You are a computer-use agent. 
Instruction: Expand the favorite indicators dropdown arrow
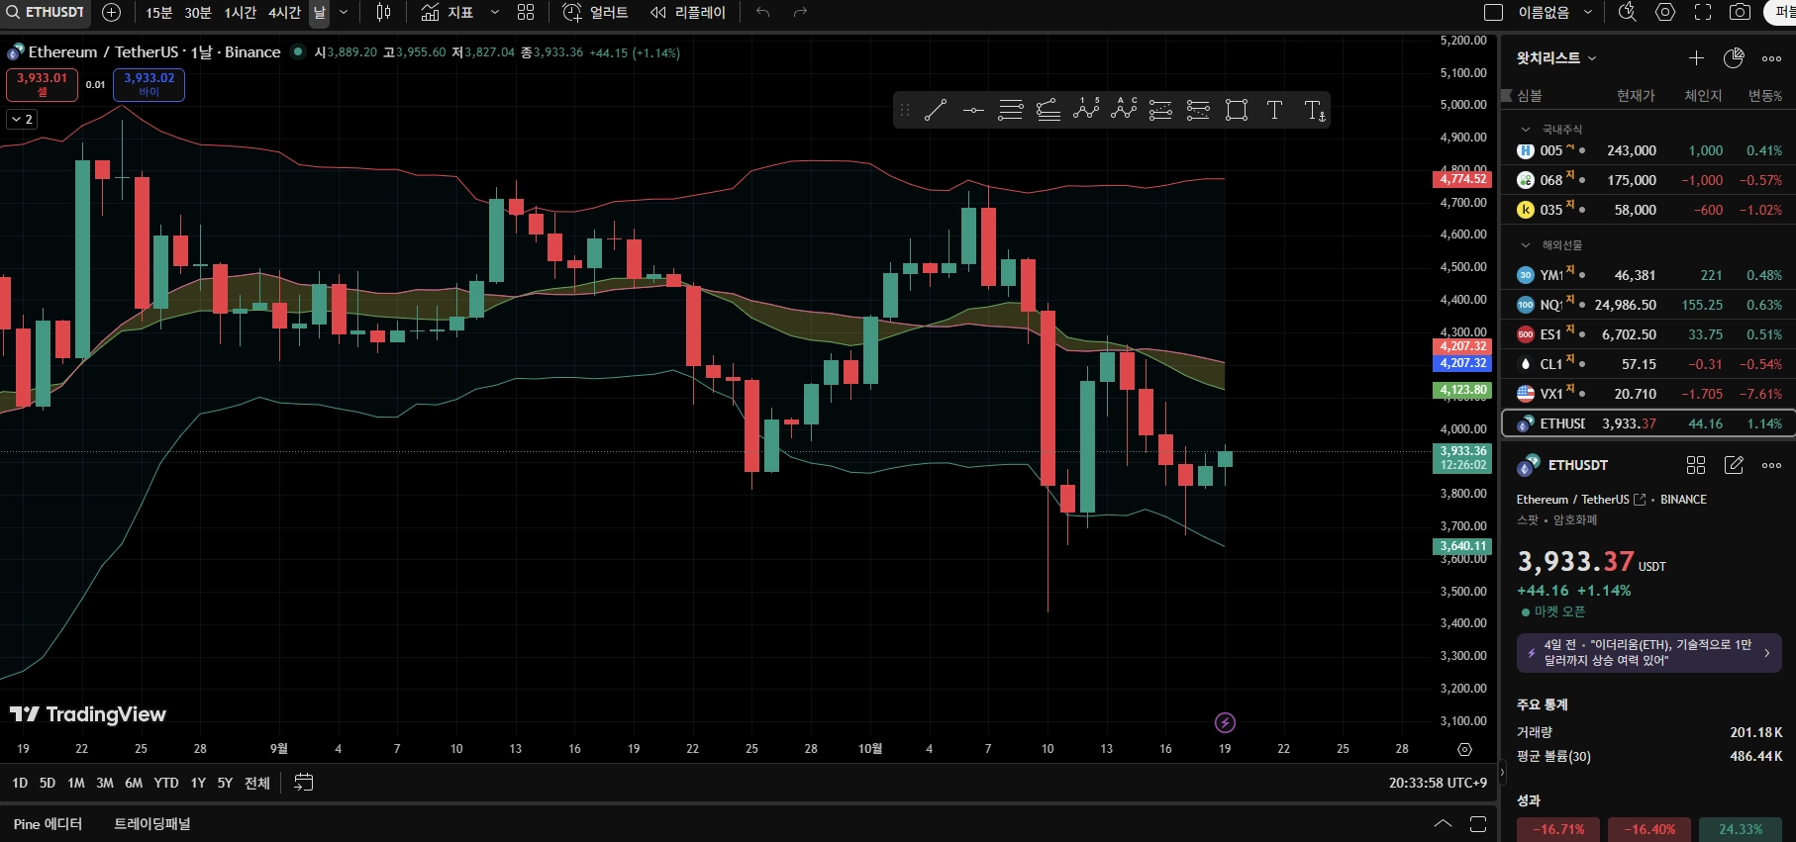[x=494, y=12]
